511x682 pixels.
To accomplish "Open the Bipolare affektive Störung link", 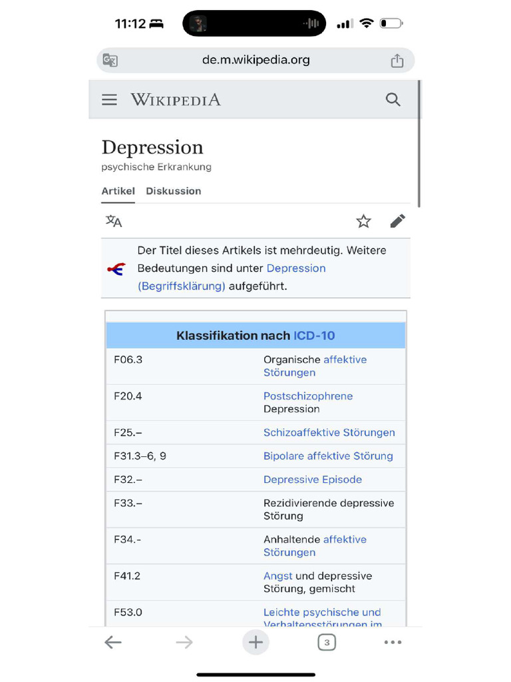I will [x=328, y=456].
